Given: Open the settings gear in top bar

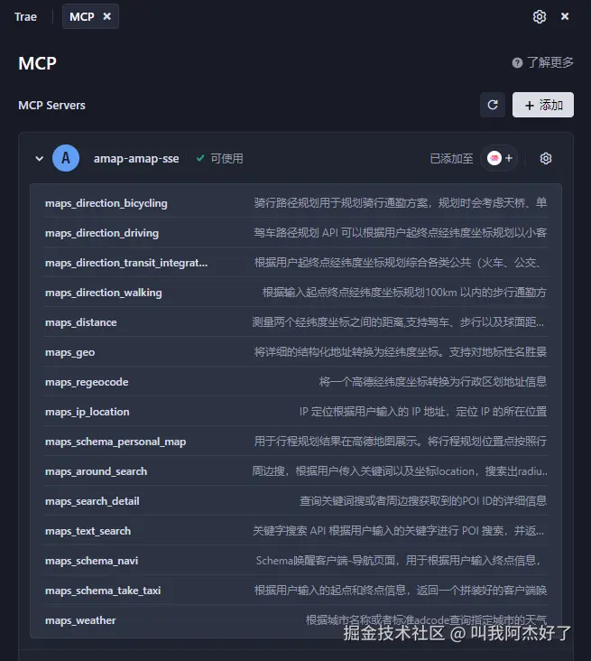Looking at the screenshot, I should tap(540, 16).
